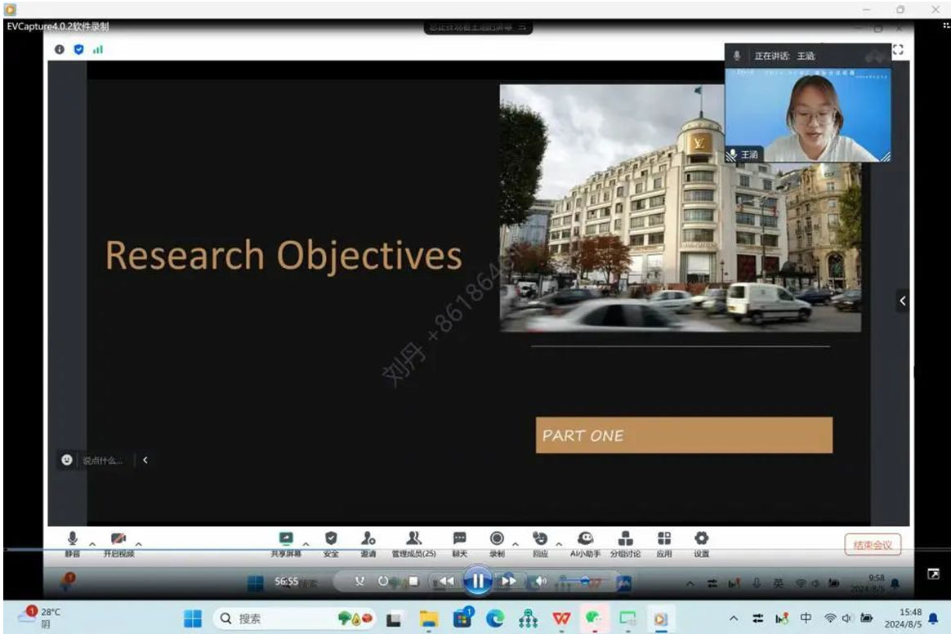Expand the arrow next to 共享屏幕

306,543
